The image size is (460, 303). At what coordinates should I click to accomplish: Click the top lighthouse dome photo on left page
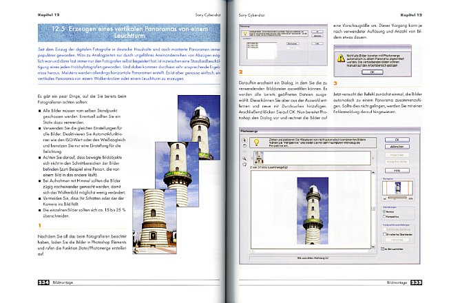(x=199, y=127)
